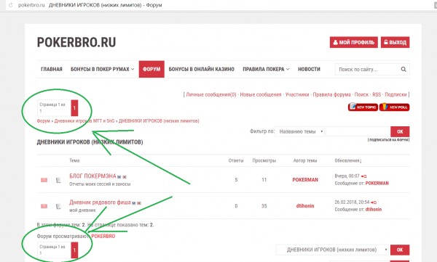Click the search magnifier icon

click(403, 69)
